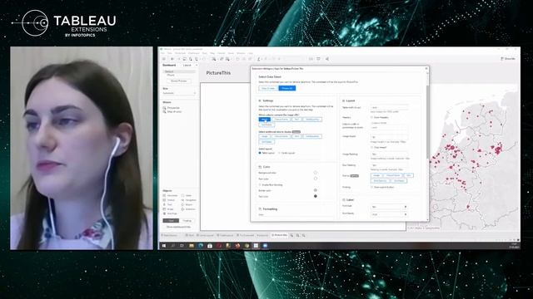
Task: Open the Show Me panel
Action: tap(508, 59)
